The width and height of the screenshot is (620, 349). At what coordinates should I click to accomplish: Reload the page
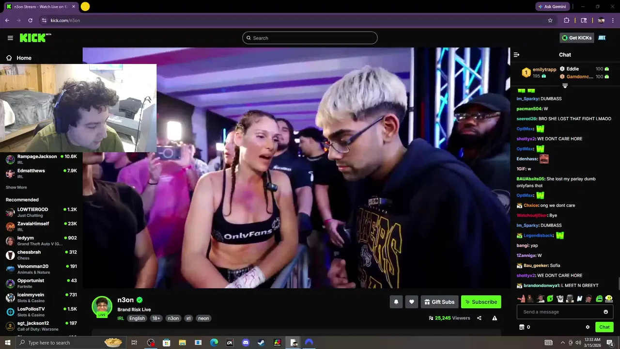tap(30, 20)
